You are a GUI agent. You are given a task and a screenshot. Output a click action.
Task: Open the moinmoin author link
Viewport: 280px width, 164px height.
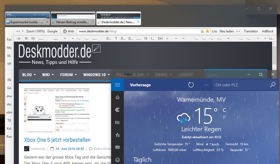[38, 149]
